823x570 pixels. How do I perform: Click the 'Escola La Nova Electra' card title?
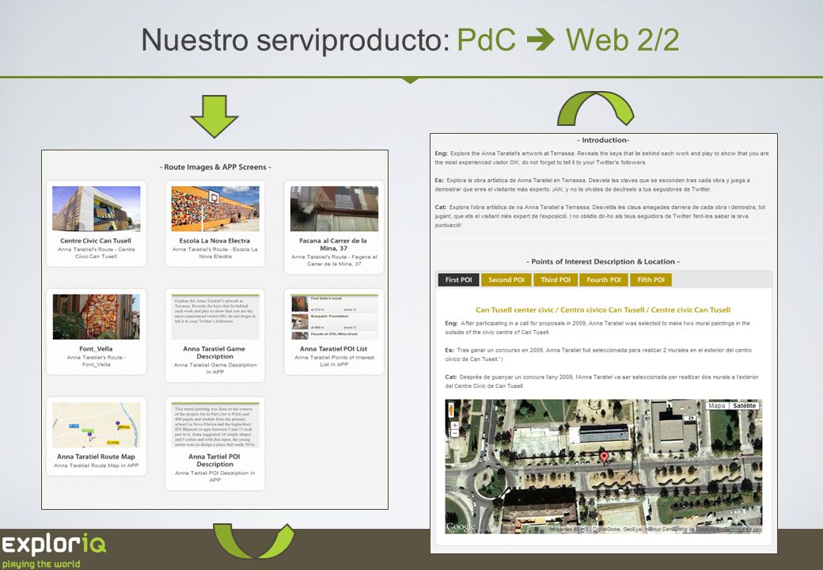214,241
